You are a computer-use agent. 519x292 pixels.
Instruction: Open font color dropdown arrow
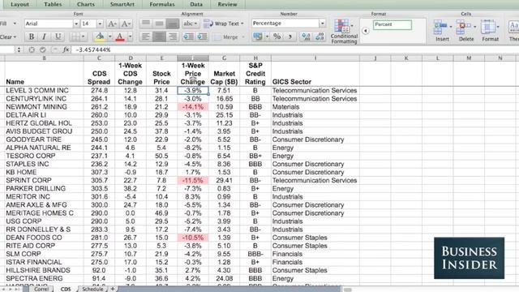130,36
